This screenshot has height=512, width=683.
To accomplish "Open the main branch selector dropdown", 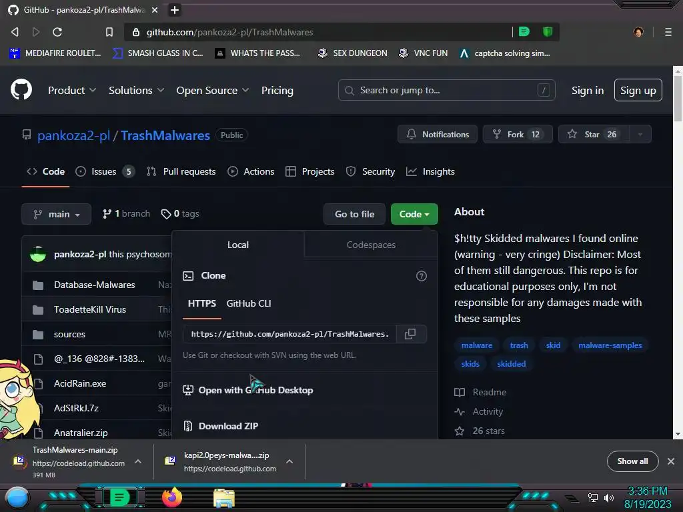I will coord(56,214).
